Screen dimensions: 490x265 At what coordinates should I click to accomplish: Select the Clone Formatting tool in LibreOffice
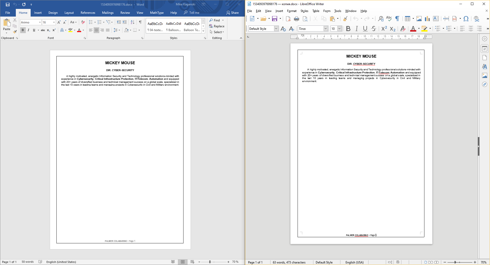[346, 19]
